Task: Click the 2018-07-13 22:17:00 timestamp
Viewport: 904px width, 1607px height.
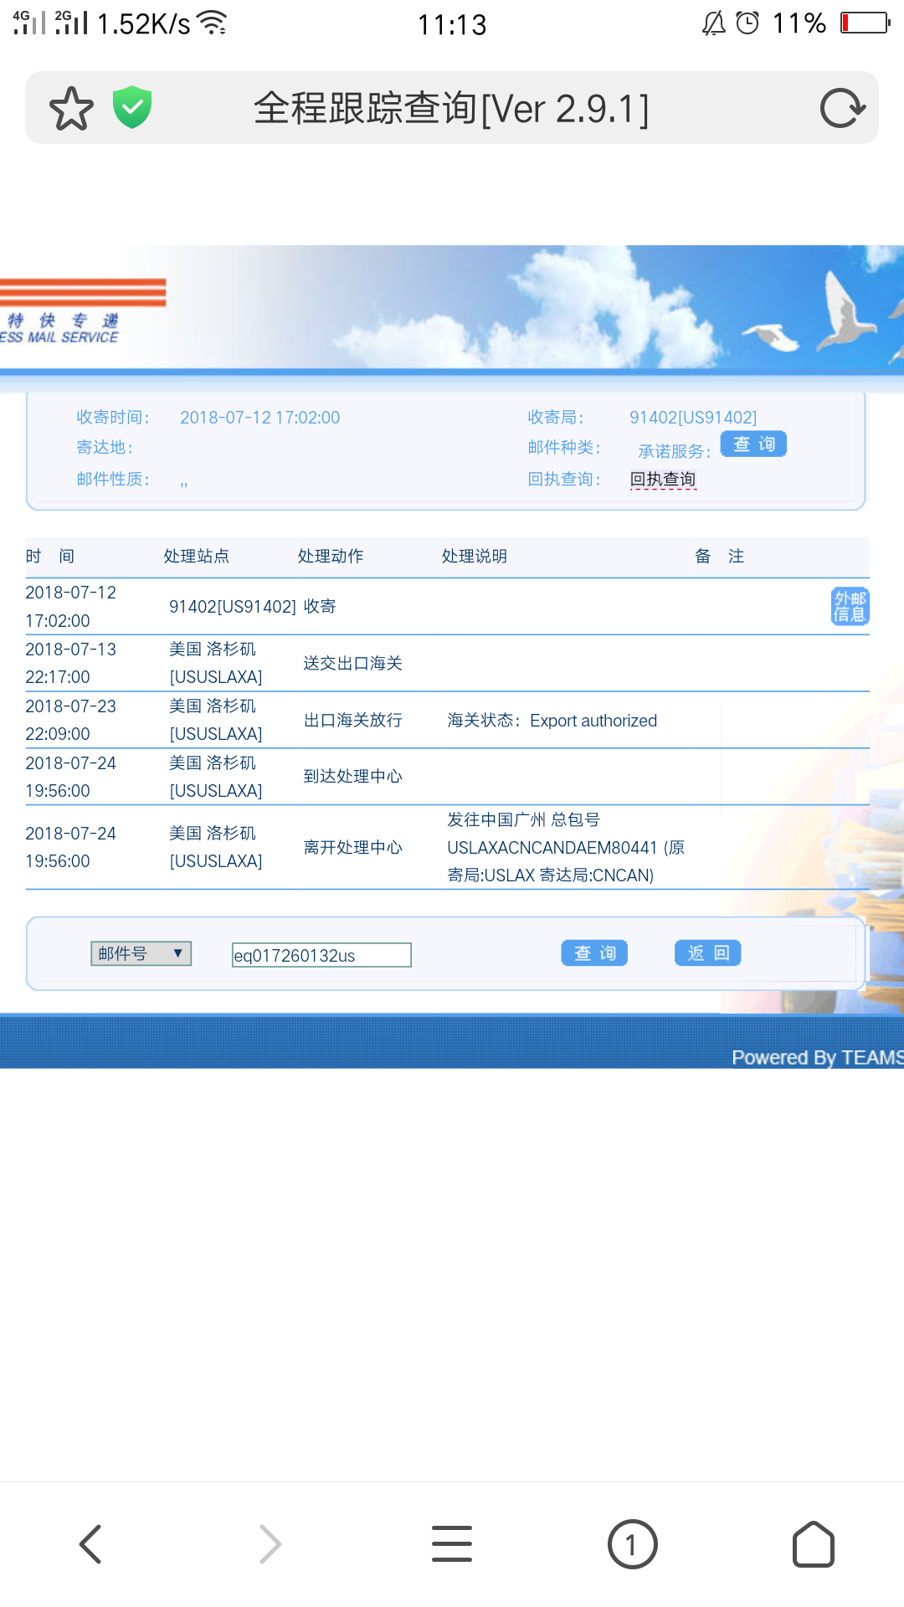Action: click(x=70, y=663)
